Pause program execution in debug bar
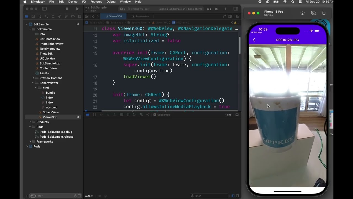This screenshot has width=353, height=199. [94, 115]
